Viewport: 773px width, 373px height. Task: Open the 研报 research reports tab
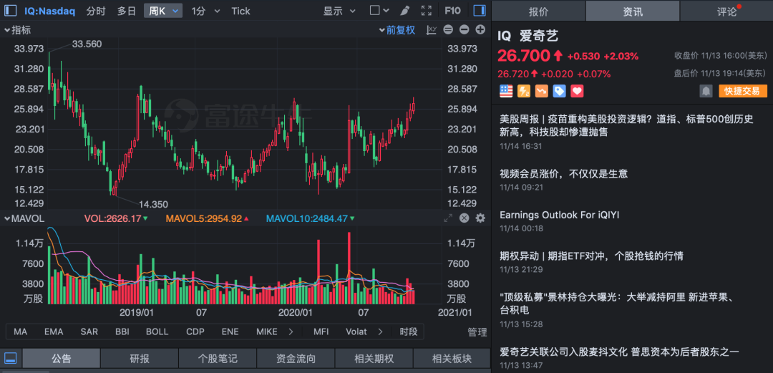click(x=140, y=359)
